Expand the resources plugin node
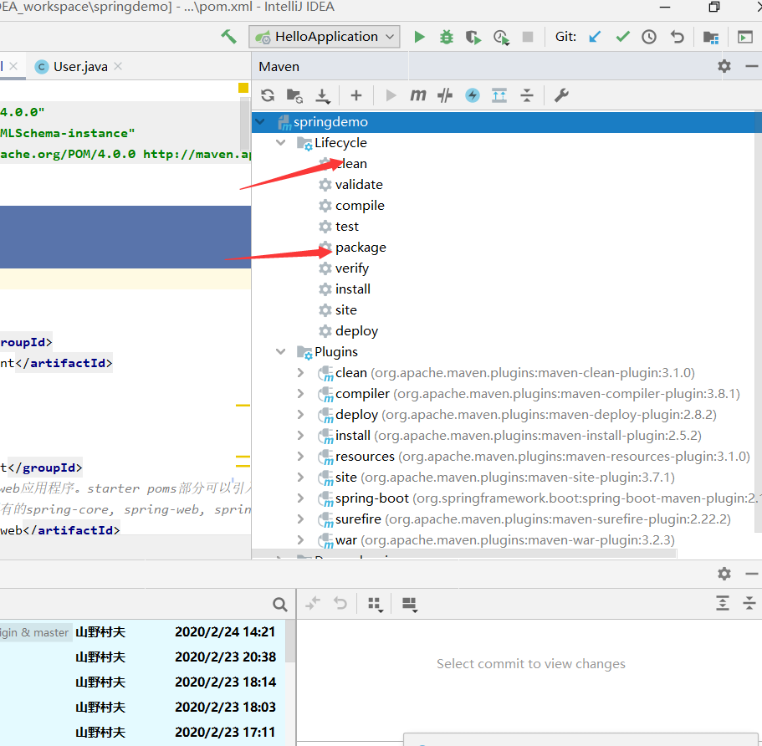Screen dimensions: 762x746 coord(301,457)
